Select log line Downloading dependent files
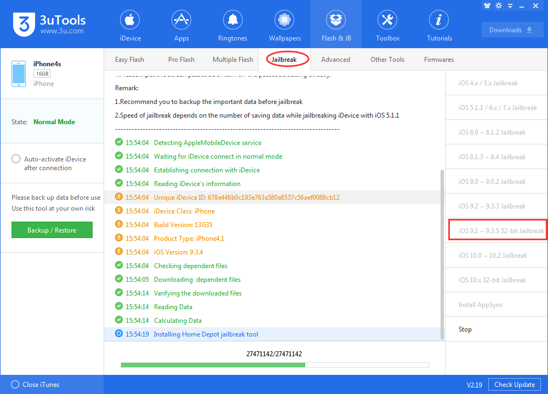 click(x=275, y=279)
